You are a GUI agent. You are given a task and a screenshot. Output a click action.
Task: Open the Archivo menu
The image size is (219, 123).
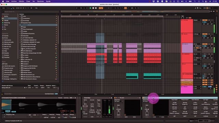click(14, 1)
